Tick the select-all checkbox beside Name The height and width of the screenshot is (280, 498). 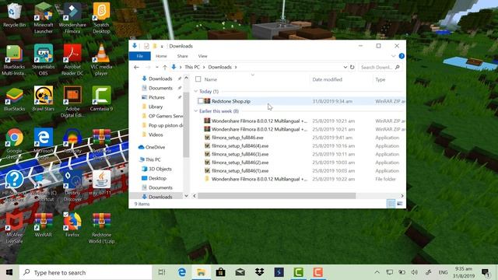(198, 79)
